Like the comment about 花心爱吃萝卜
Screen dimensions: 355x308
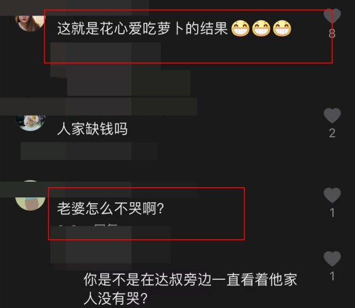coord(332,16)
